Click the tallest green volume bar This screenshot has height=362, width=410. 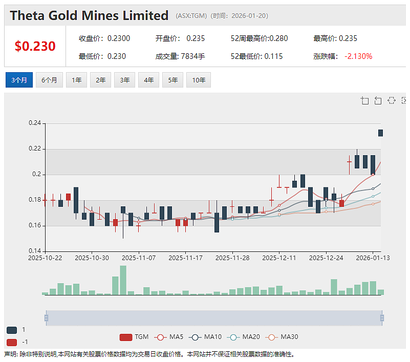(x=123, y=280)
